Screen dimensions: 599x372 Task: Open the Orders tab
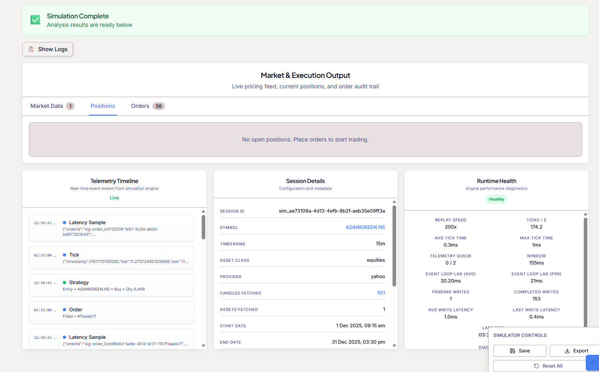(x=140, y=106)
